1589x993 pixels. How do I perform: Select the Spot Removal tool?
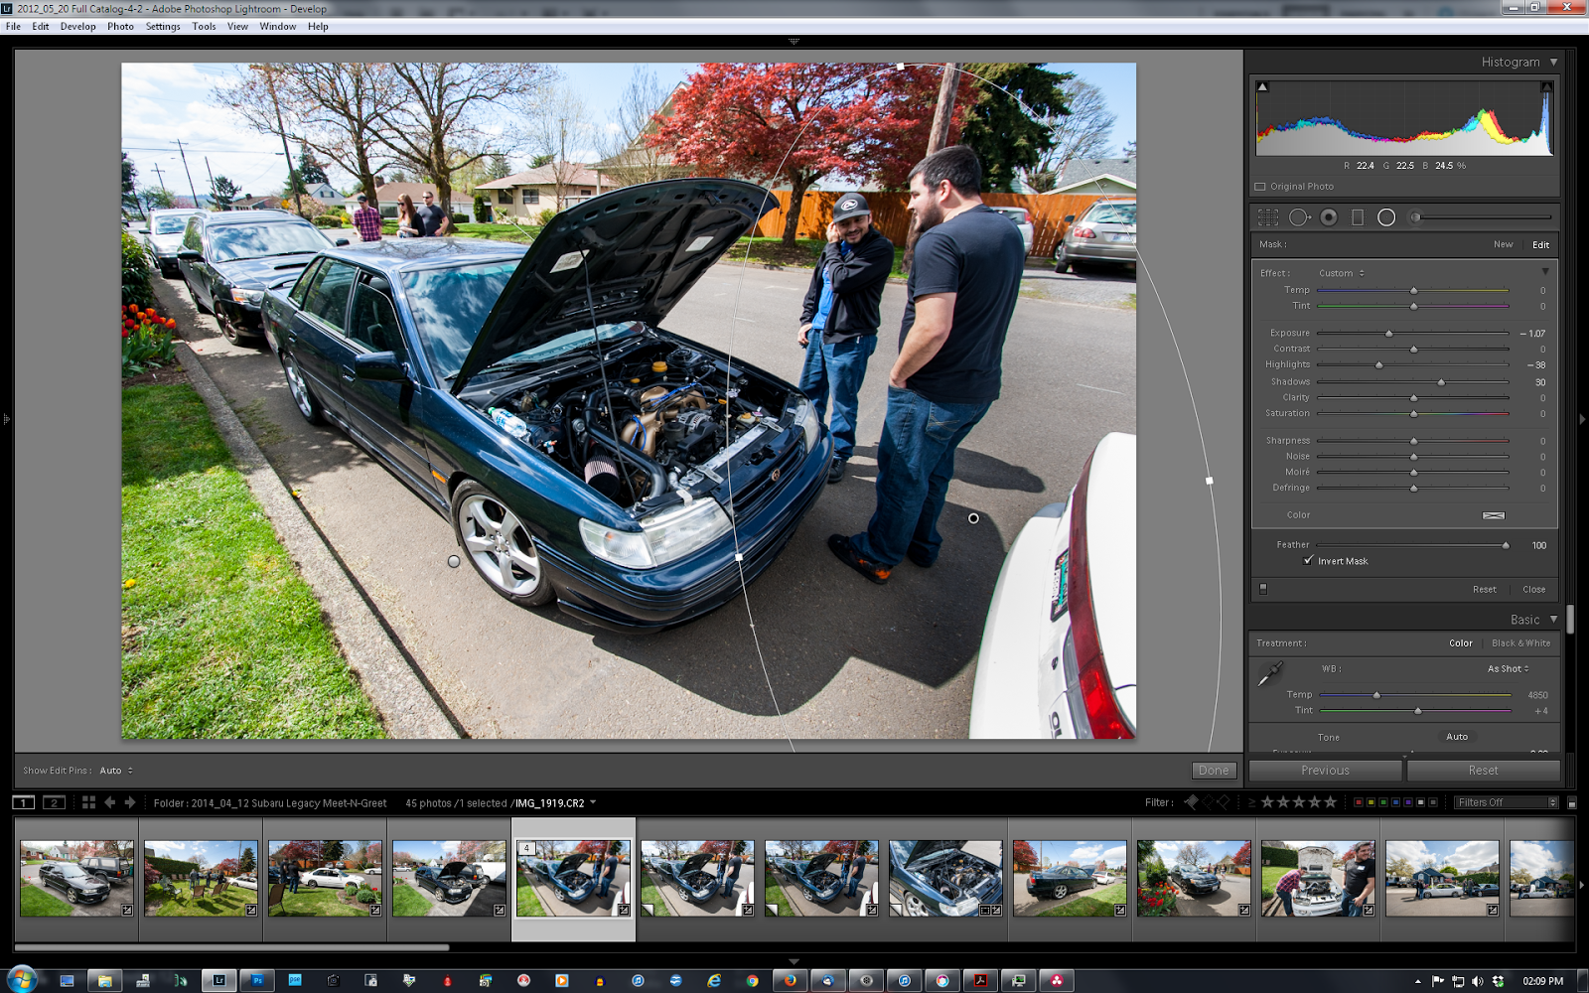(x=1299, y=217)
